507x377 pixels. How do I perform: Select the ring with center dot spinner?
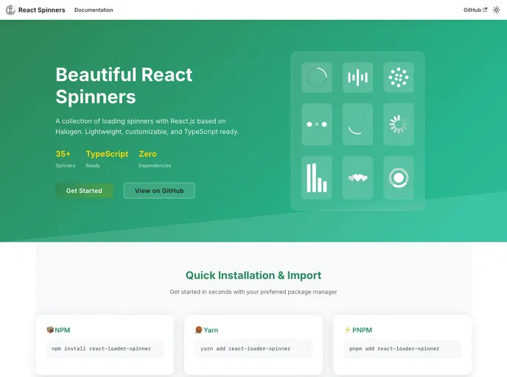coord(399,177)
